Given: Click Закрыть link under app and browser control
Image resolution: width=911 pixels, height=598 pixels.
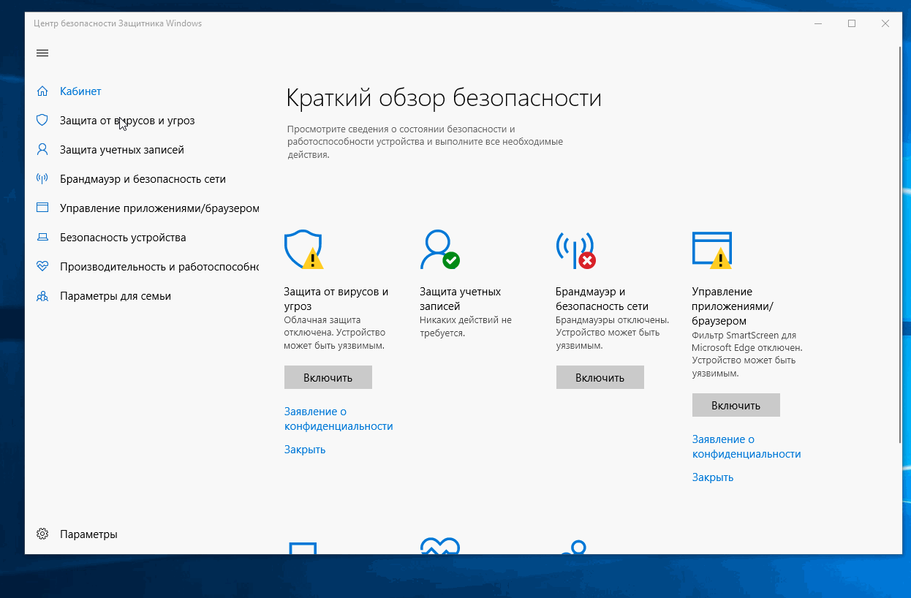Looking at the screenshot, I should click(712, 477).
